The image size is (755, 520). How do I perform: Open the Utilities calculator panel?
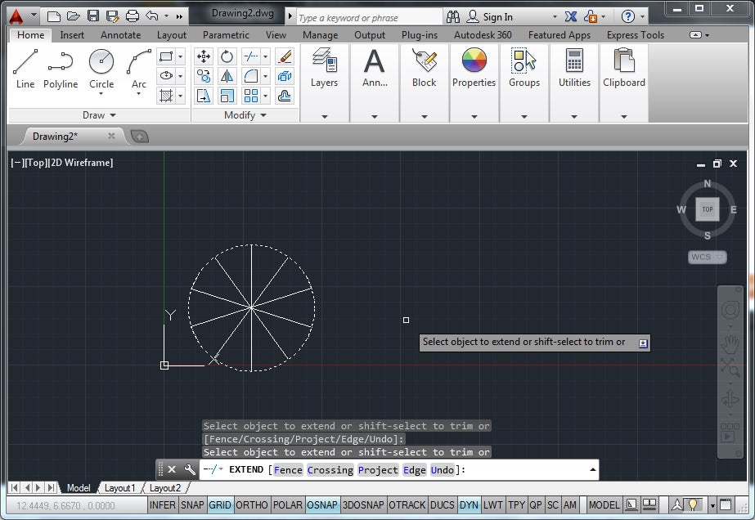click(x=574, y=69)
